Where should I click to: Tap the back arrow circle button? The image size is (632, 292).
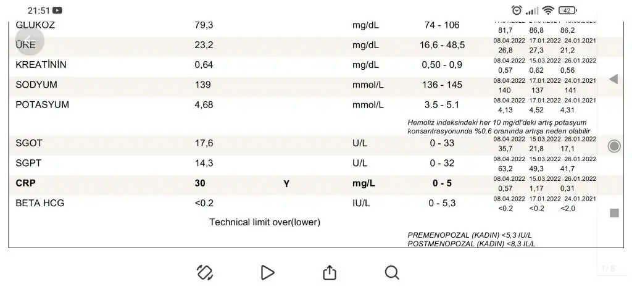click(29, 41)
